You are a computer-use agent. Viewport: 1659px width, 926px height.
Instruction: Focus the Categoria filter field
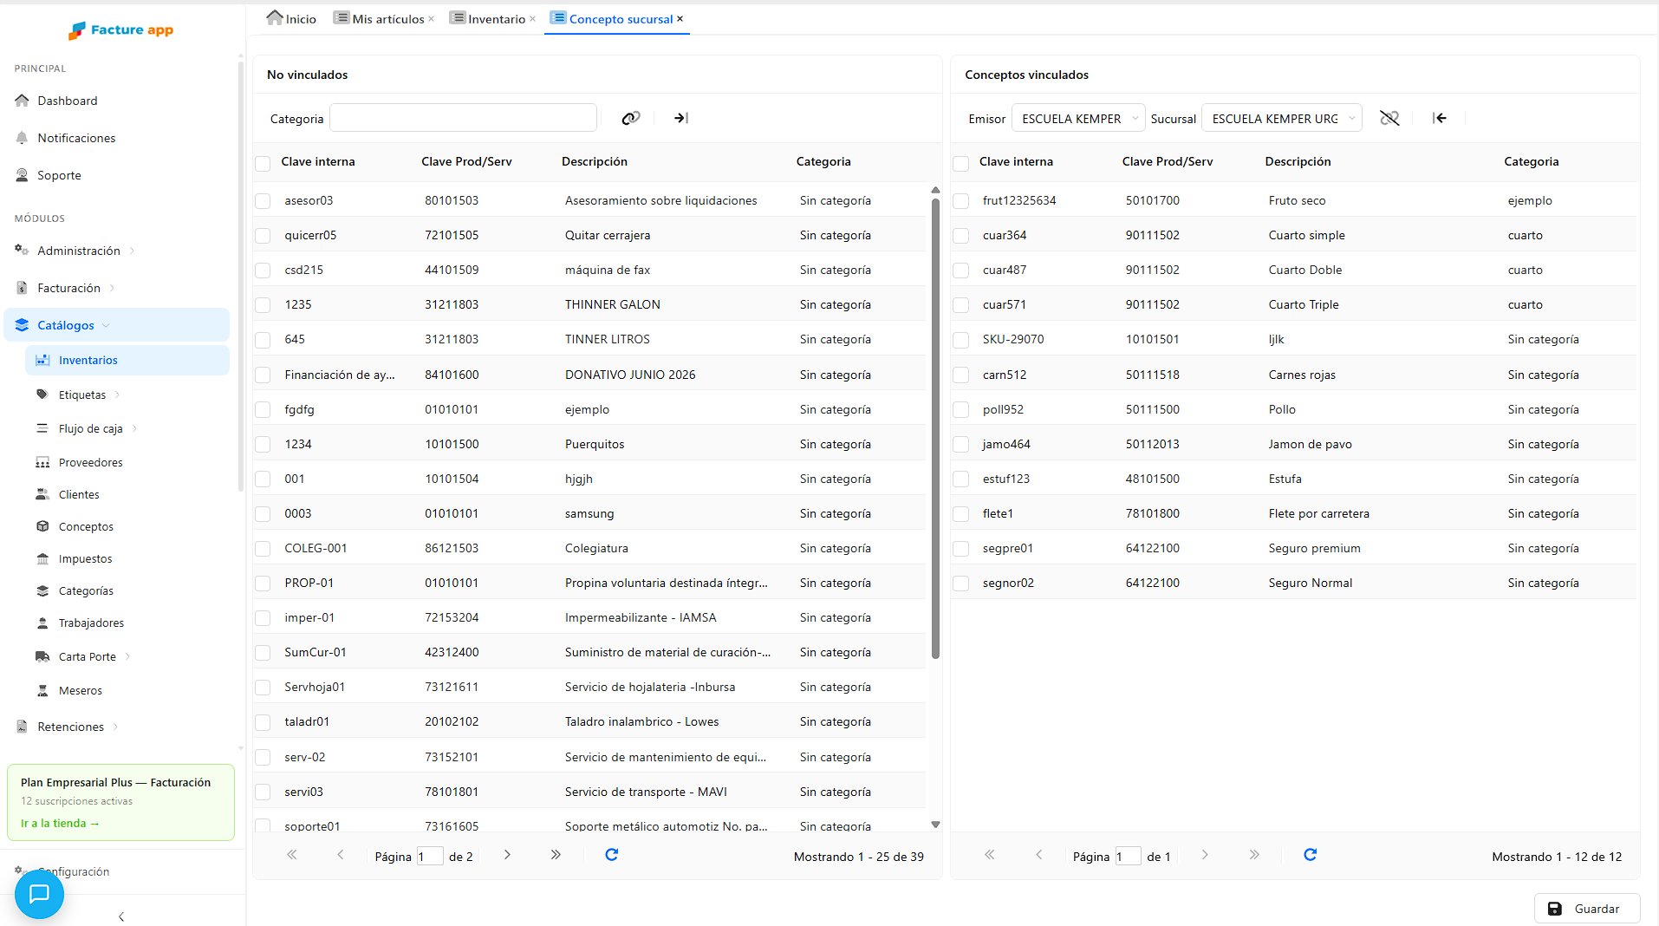(463, 118)
